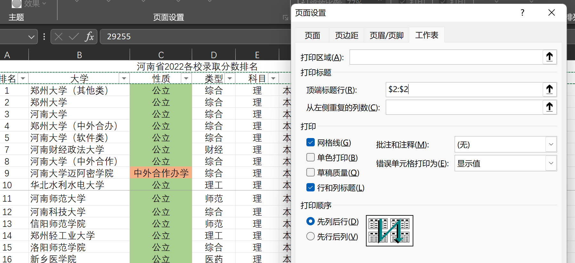The image size is (575, 263).
Task: Click the title cell 河南省2022各校录取分数排名
Action: click(x=197, y=66)
